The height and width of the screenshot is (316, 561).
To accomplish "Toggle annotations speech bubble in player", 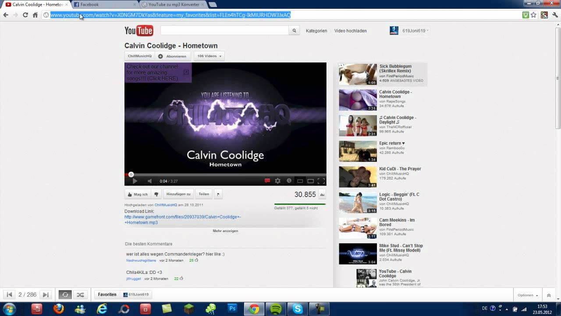I will 267,181.
